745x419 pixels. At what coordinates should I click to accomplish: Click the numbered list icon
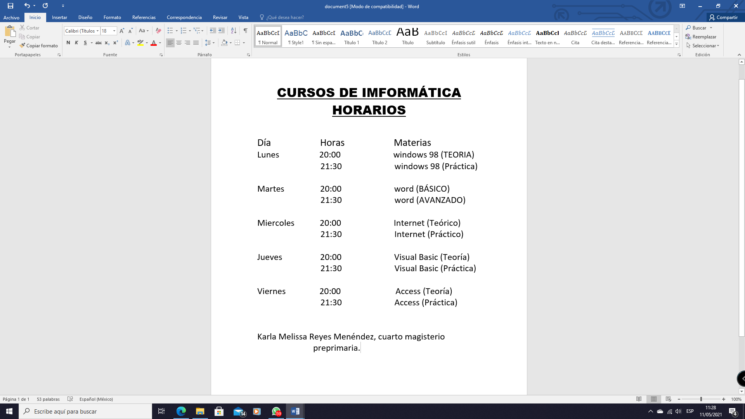[184, 31]
